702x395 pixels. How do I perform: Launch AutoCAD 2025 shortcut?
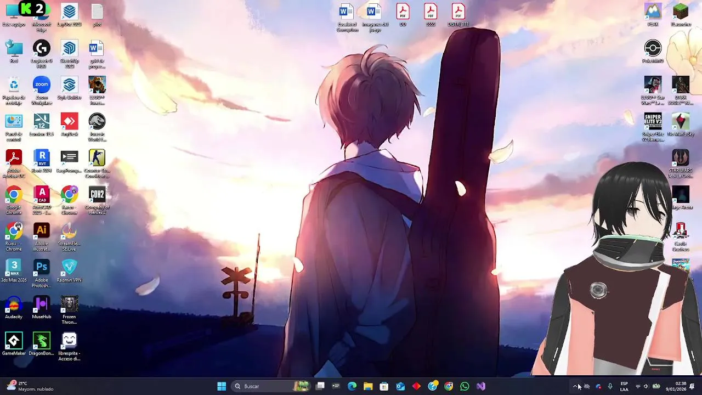coord(42,200)
